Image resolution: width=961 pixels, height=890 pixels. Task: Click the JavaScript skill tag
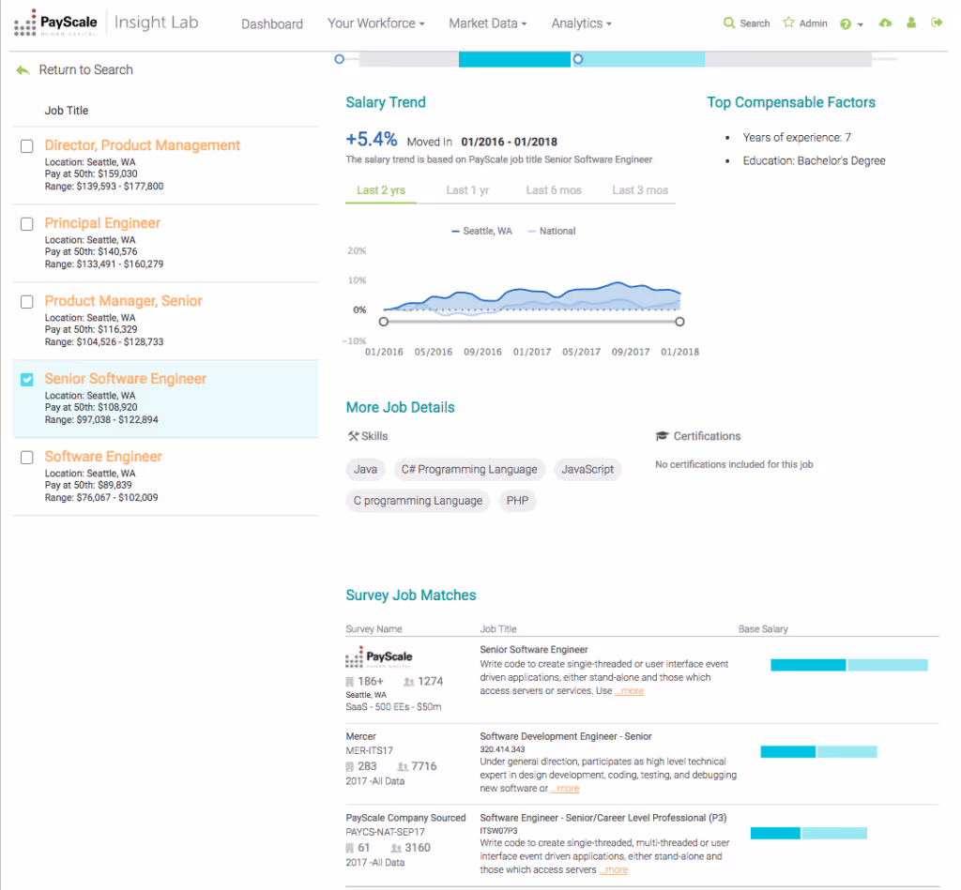click(587, 469)
